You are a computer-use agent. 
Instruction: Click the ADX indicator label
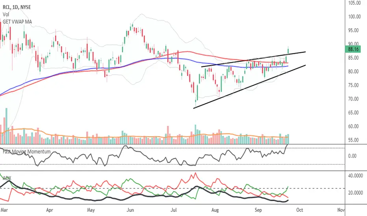(x=7, y=178)
